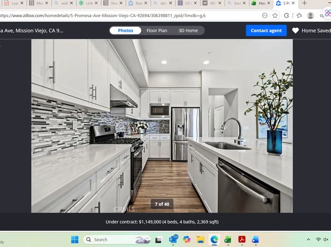Image resolution: width=331 pixels, height=247 pixels.
Task: Click the favorite star icon in address bar
Action: 275,16
